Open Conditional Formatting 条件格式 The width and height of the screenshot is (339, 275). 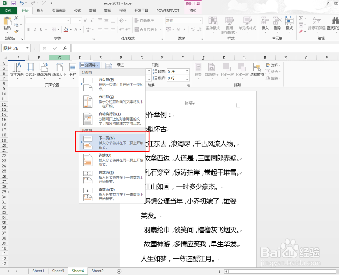click(213, 24)
